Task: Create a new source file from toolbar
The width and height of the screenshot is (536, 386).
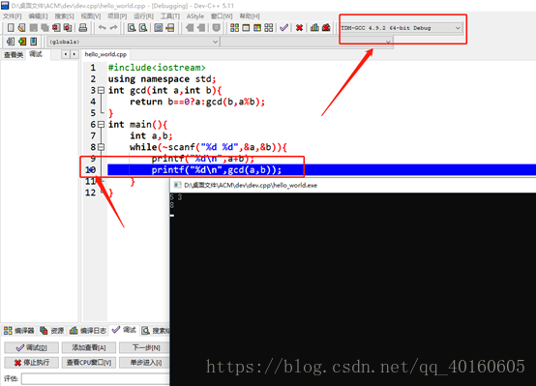Action: pyautogui.click(x=11, y=28)
